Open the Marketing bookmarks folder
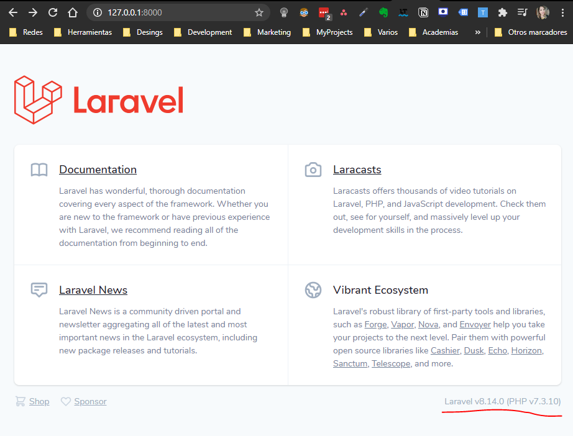573x436 pixels. point(267,32)
